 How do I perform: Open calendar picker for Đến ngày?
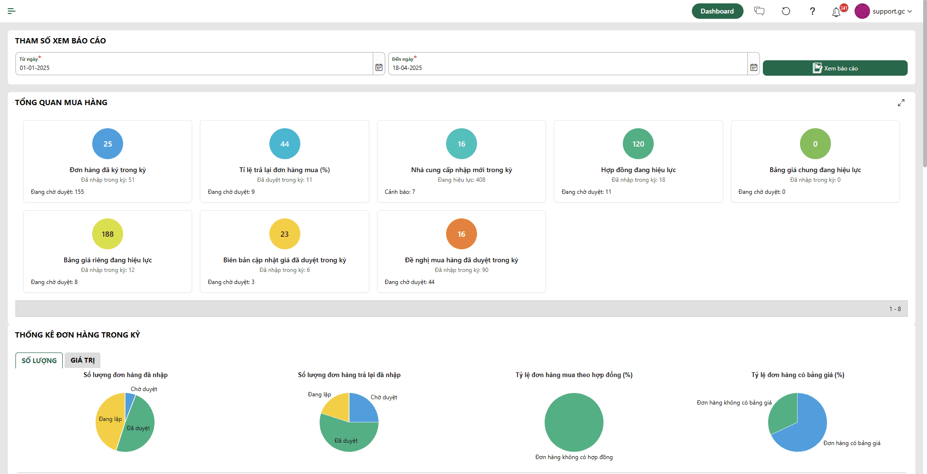pos(754,68)
